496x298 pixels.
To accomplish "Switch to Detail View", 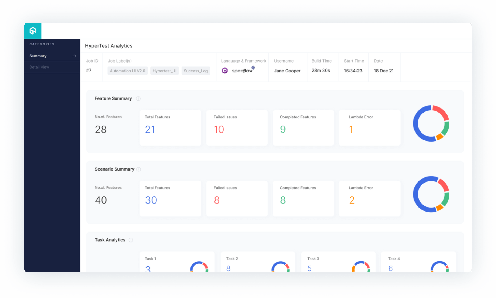I will click(39, 67).
